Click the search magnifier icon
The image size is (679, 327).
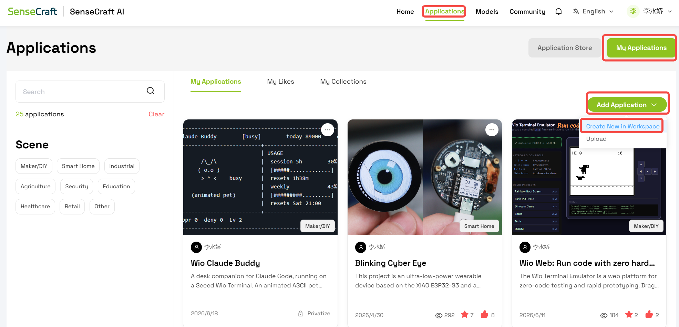point(151,91)
